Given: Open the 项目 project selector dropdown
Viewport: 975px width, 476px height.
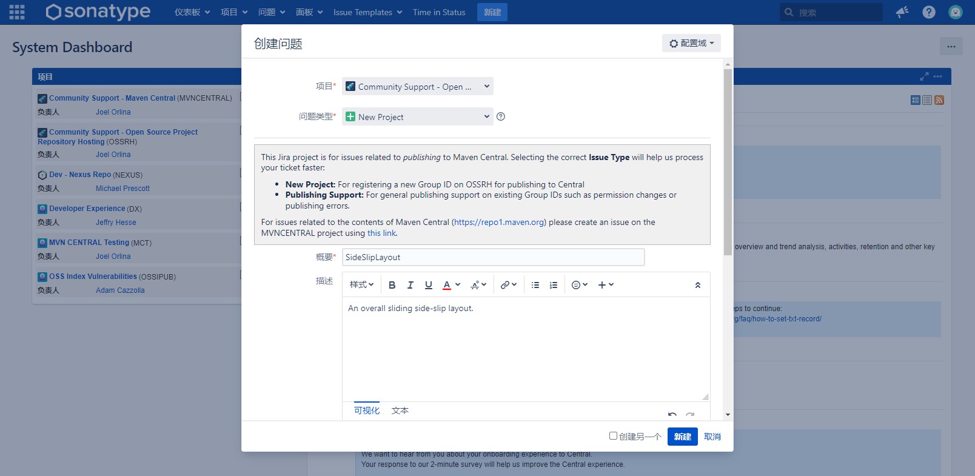Looking at the screenshot, I should [418, 86].
